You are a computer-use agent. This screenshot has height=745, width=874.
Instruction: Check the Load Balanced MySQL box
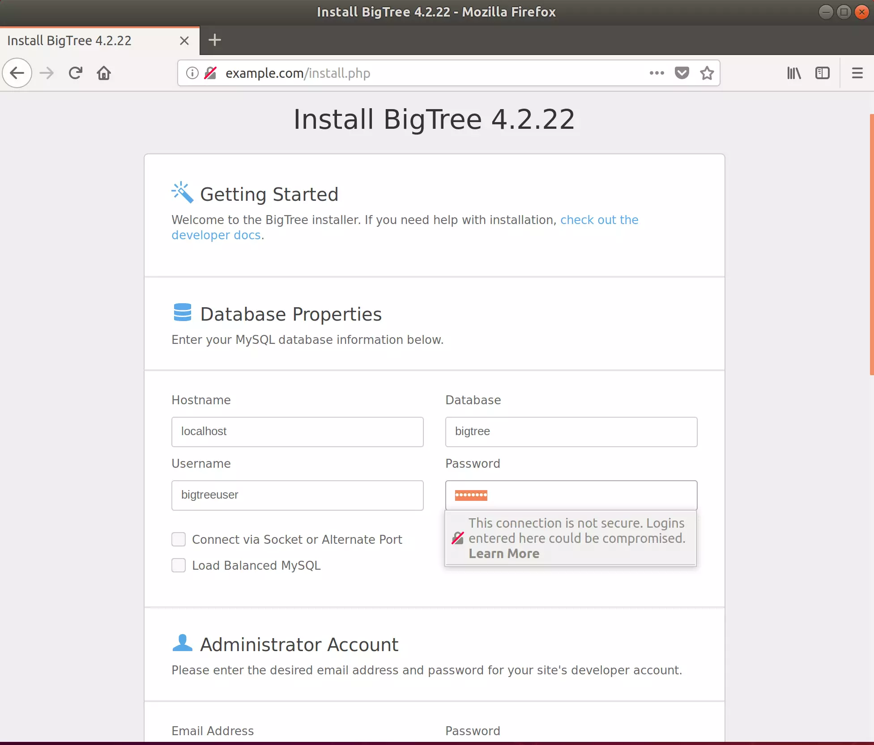point(179,565)
